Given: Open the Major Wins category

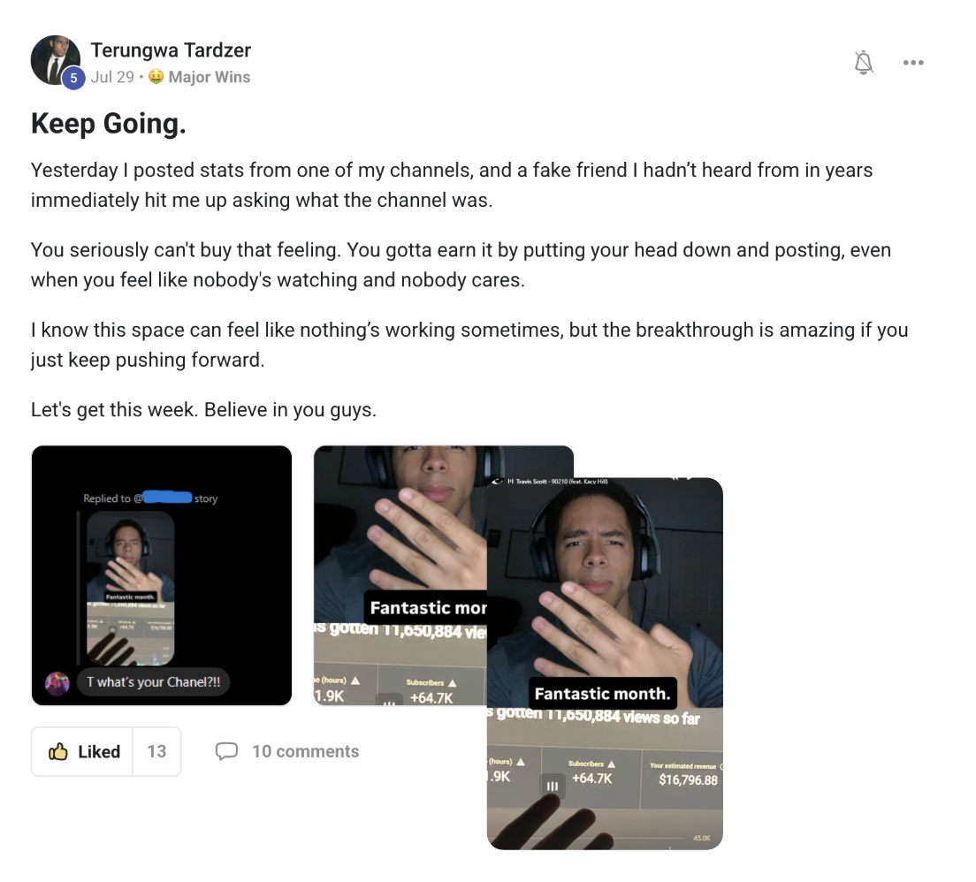Looking at the screenshot, I should coord(210,77).
